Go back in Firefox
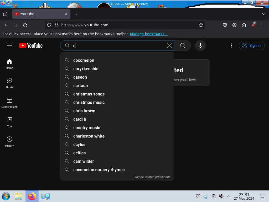The image size is (269, 202). point(6,25)
